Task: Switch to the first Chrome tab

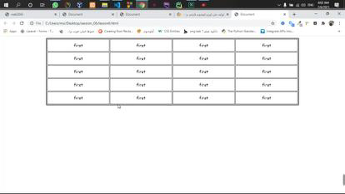Action: (x=31, y=15)
